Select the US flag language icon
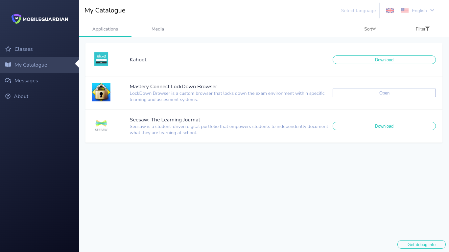Screen dimensions: 449x252 point(404,10)
